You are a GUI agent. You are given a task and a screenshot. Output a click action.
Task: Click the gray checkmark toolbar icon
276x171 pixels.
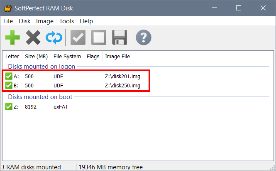point(78,37)
